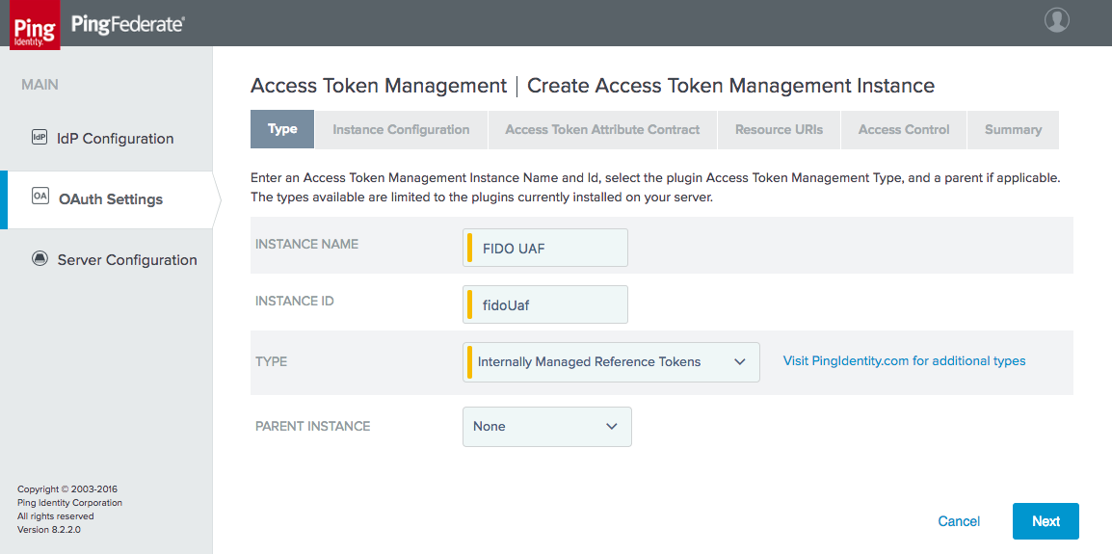This screenshot has width=1112, height=554.
Task: Switch to the Type tab
Action: coord(282,130)
